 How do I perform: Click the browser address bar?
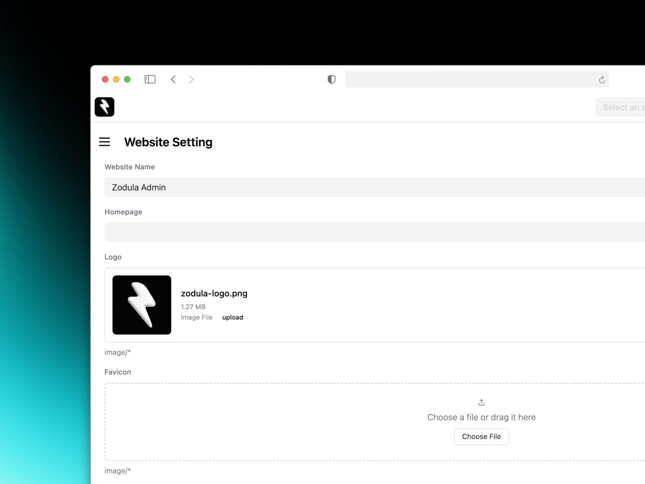[470, 80]
